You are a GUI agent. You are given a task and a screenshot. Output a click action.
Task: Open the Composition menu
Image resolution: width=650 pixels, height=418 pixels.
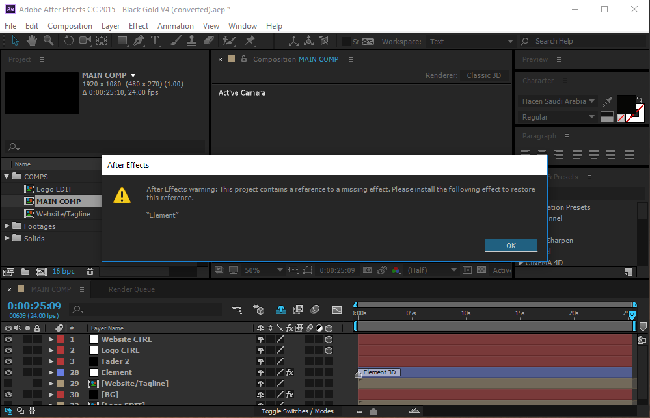70,26
